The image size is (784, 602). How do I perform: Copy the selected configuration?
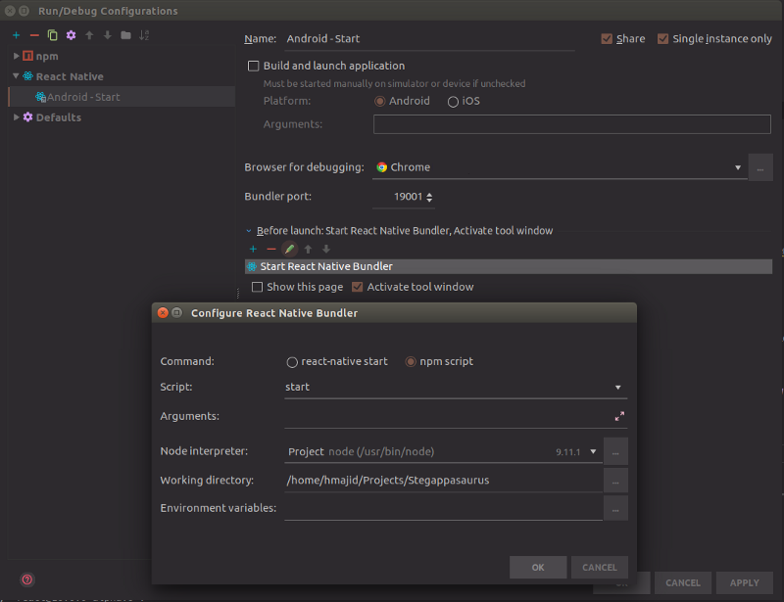[x=53, y=35]
